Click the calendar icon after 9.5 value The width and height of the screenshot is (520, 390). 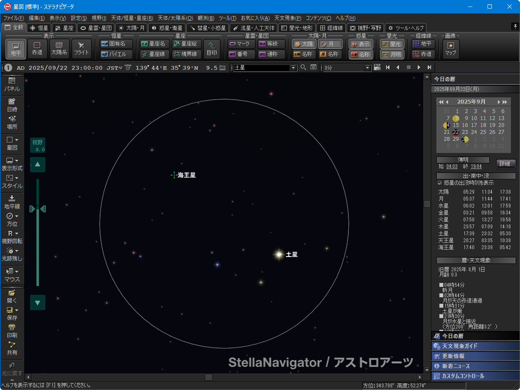tap(222, 68)
